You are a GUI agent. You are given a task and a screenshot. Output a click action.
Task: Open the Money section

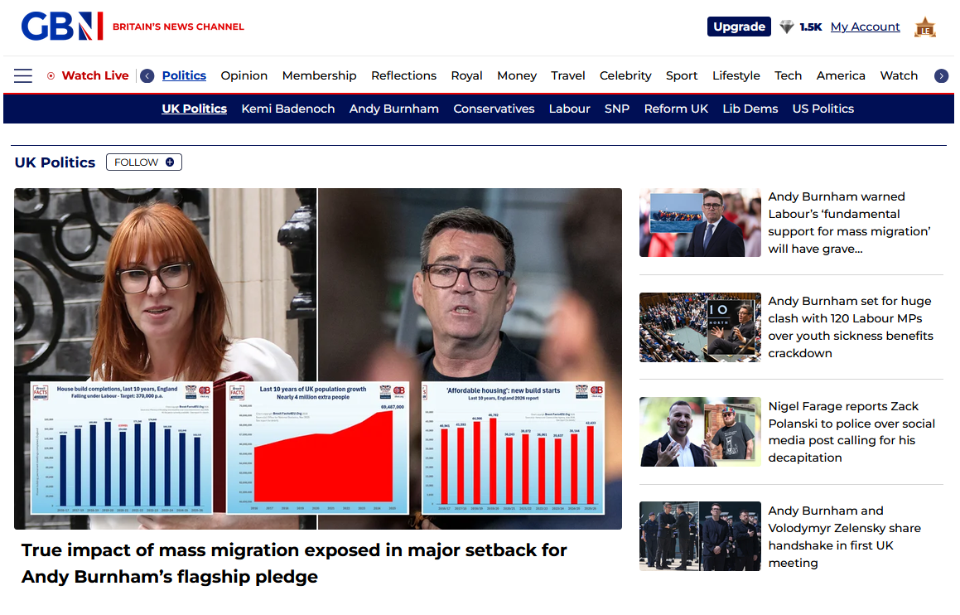[517, 76]
